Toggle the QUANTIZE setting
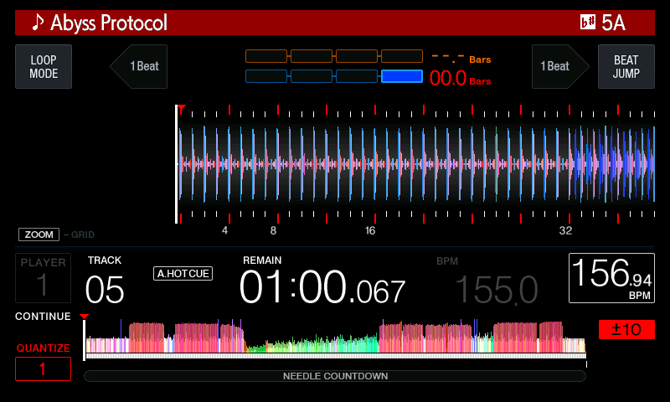The height and width of the screenshot is (402, 670). pyautogui.click(x=44, y=348)
